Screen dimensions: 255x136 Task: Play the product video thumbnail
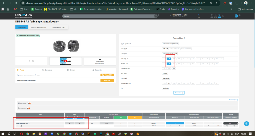[66, 61]
